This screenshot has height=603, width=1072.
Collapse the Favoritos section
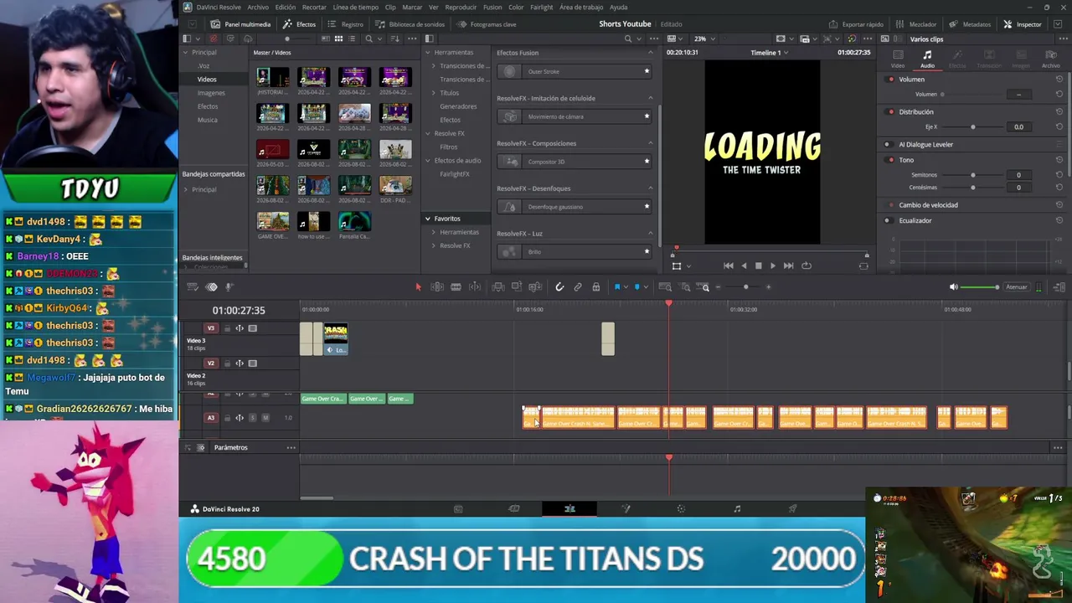pos(427,219)
